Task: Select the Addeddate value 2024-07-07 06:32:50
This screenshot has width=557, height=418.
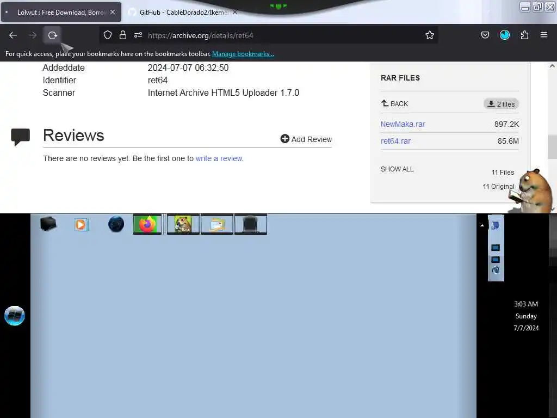Action: tap(188, 67)
